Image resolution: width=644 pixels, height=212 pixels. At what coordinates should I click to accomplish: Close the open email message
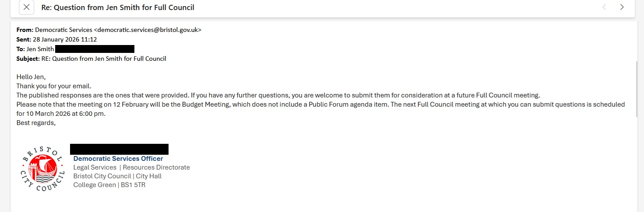27,7
